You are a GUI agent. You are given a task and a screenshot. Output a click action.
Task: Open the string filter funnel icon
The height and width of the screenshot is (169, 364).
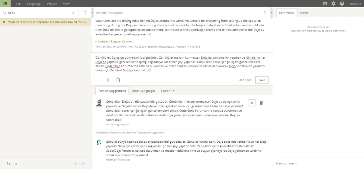click(85, 13)
